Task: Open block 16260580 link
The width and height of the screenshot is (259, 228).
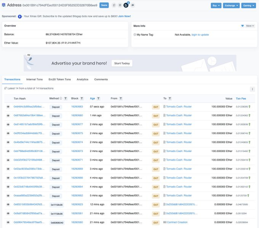Action: click(77, 222)
